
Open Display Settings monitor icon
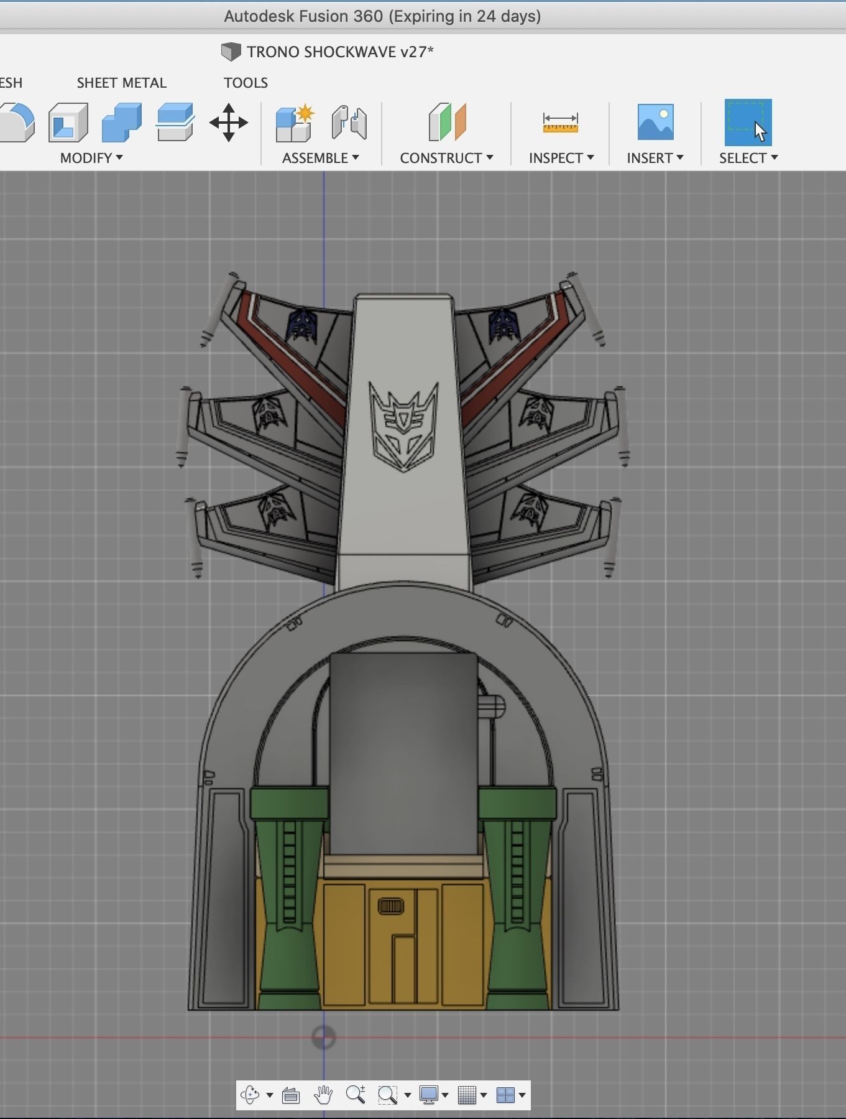[x=429, y=1095]
